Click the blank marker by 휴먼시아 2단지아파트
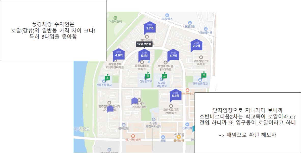Image resolution: width=301 pixels, height=153 pixels. click(134, 101)
